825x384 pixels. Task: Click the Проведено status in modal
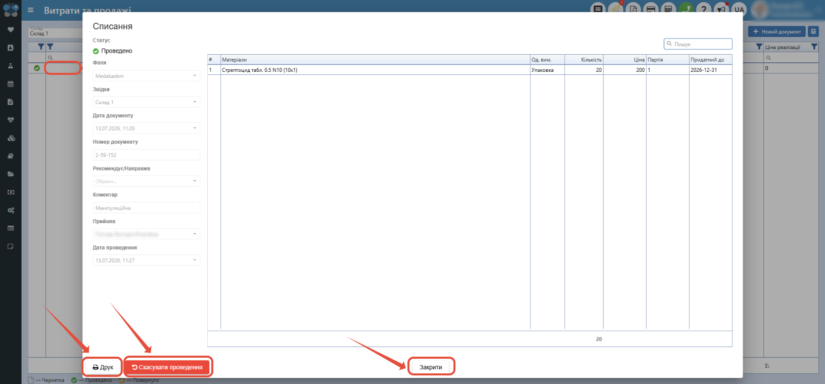pyautogui.click(x=113, y=51)
